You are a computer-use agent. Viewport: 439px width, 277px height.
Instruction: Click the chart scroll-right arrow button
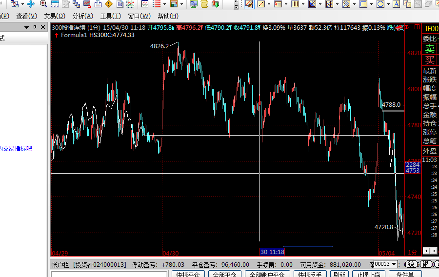[x=433, y=252]
